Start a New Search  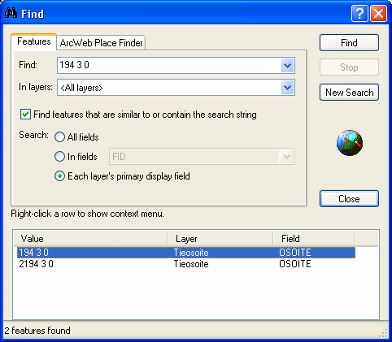click(349, 93)
